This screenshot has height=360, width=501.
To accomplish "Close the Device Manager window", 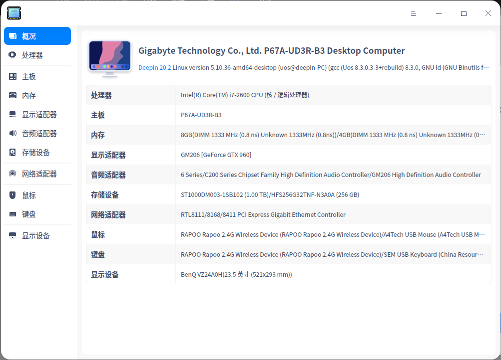I will coord(488,13).
